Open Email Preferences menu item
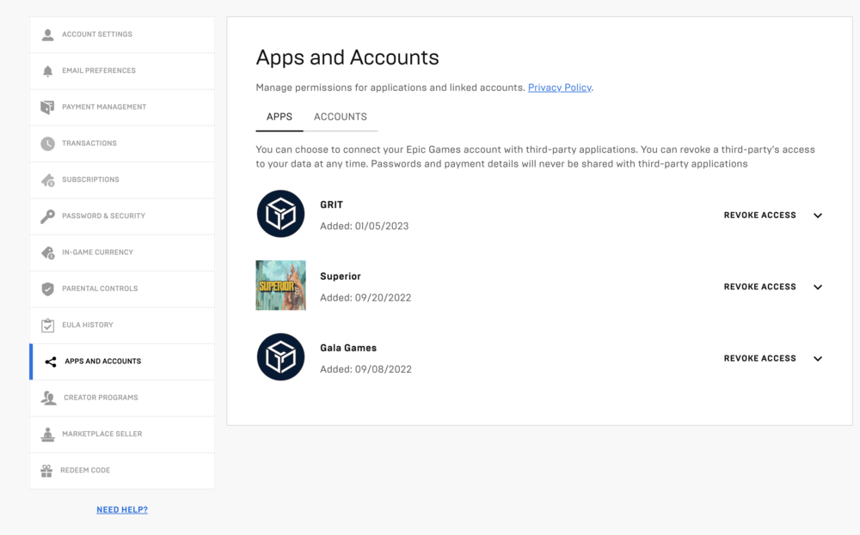The image size is (860, 535). (122, 71)
